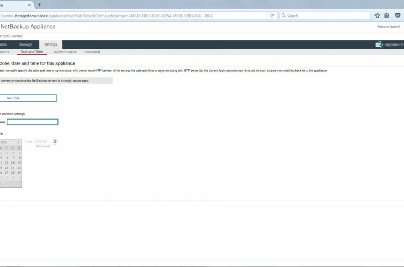Screen dimensions: 404x267
Task: Select day 27 in the calendar
Action: (6, 173)
